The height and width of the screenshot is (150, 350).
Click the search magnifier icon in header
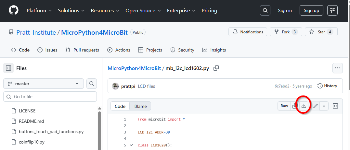click(x=265, y=11)
